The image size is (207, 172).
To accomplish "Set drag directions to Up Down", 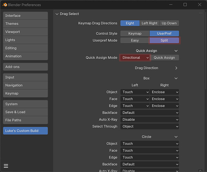I will pos(169,23).
